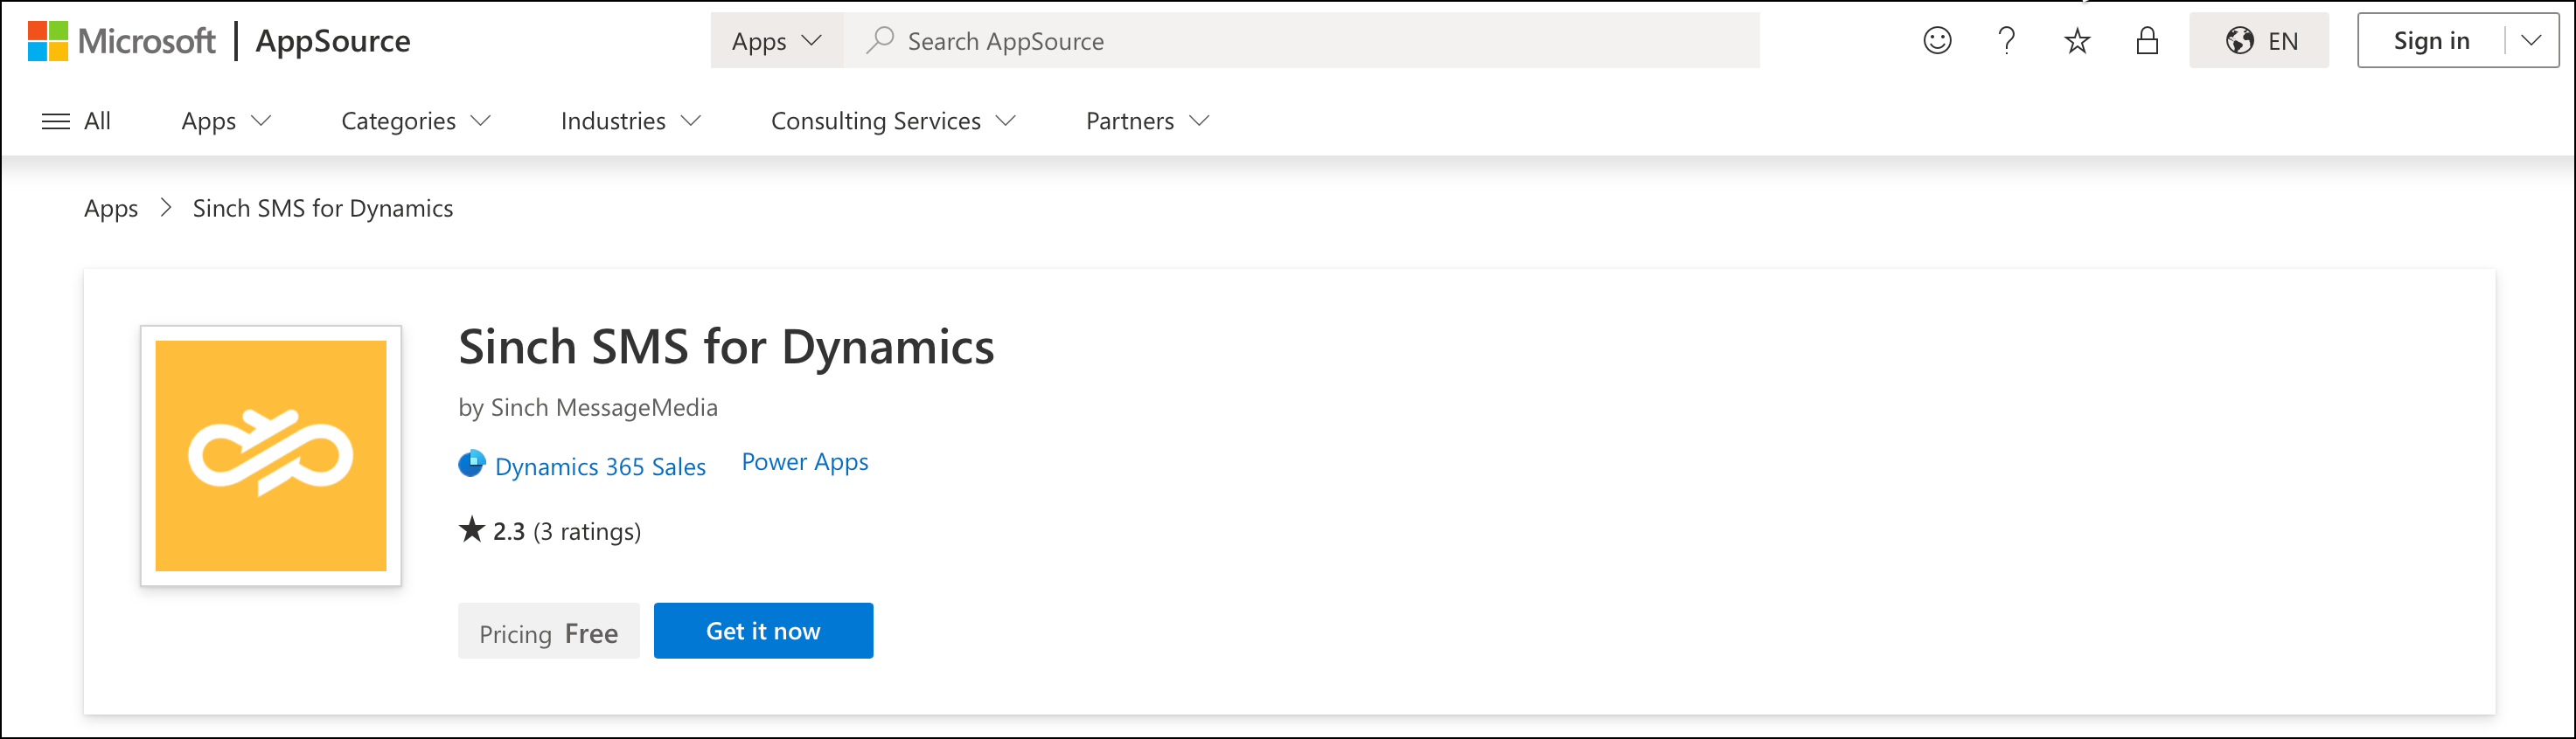2576x739 pixels.
Task: Open the chevron beside Sign in
Action: (2529, 41)
